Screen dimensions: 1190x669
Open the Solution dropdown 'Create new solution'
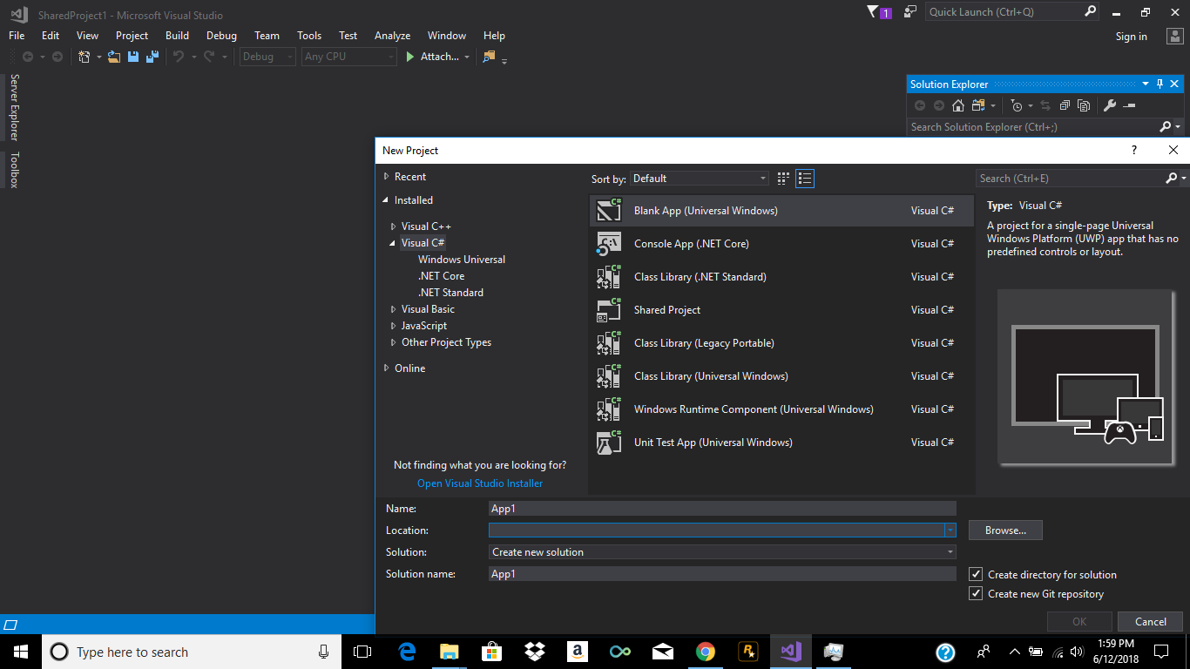tap(722, 552)
